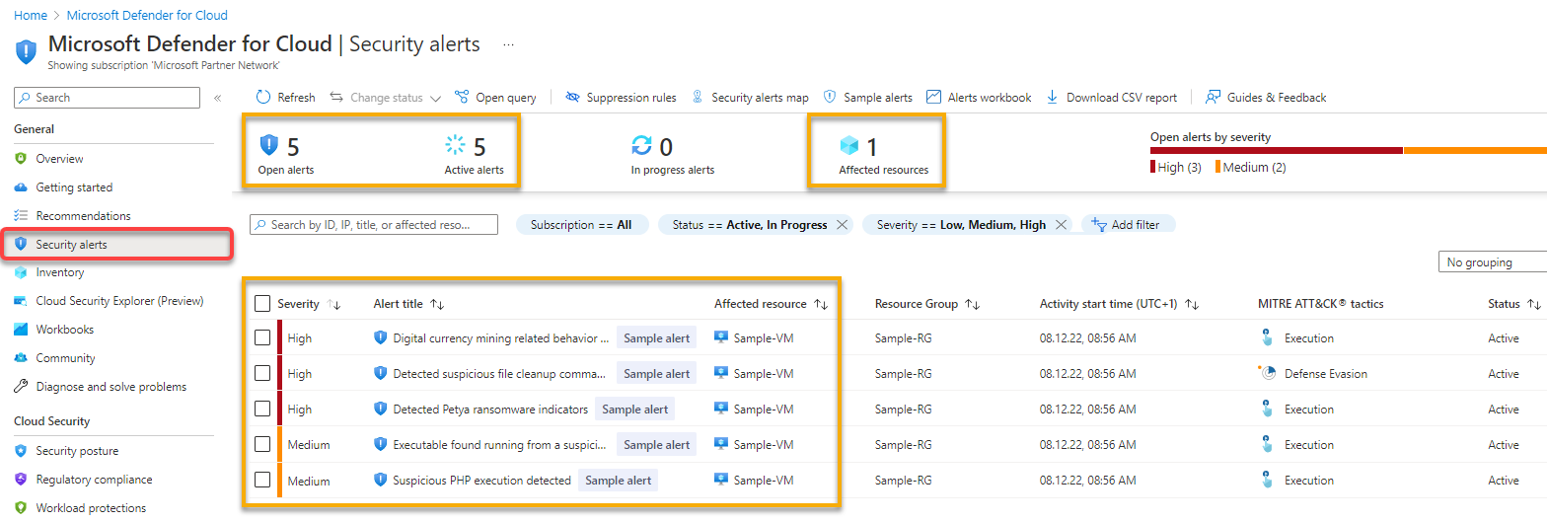Check the suspicious file cleanup alert row
This screenshot has height=522, width=1547.
[x=262, y=373]
